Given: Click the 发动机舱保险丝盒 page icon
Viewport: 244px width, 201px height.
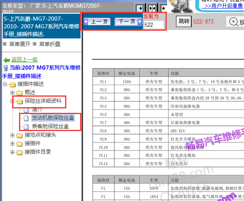Looking at the screenshot, I should click(x=26, y=118).
